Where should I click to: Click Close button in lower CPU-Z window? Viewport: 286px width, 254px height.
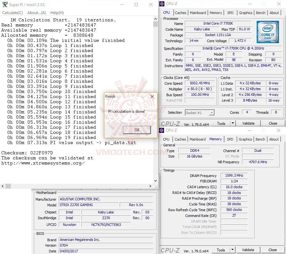273,250
